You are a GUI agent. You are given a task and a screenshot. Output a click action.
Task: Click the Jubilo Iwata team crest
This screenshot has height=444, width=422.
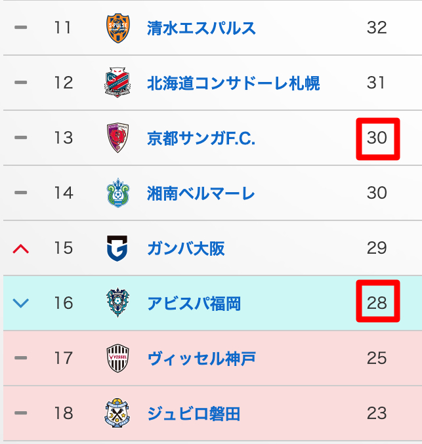pyautogui.click(x=118, y=414)
